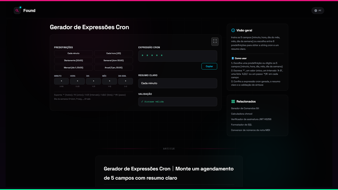Click the Visão geral info icon

point(233,30)
